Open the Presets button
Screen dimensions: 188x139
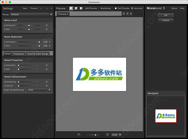(34, 8)
